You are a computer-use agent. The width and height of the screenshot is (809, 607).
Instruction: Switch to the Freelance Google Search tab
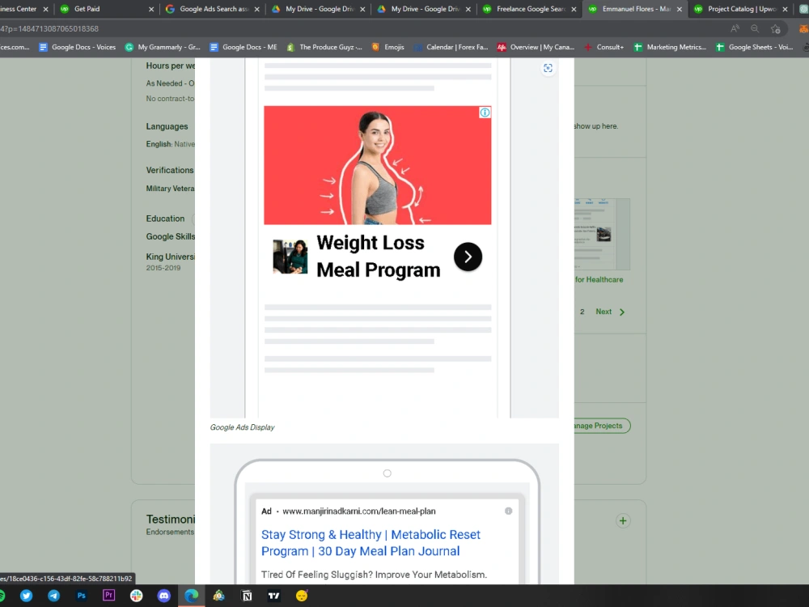529,9
